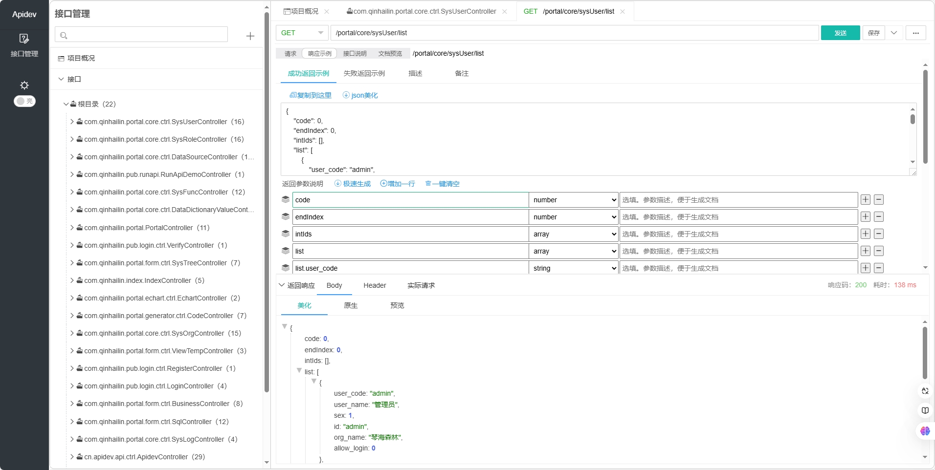Viewport: 935px width, 470px height.
Task: Collapse the 返回响应 section
Action: pyautogui.click(x=282, y=285)
